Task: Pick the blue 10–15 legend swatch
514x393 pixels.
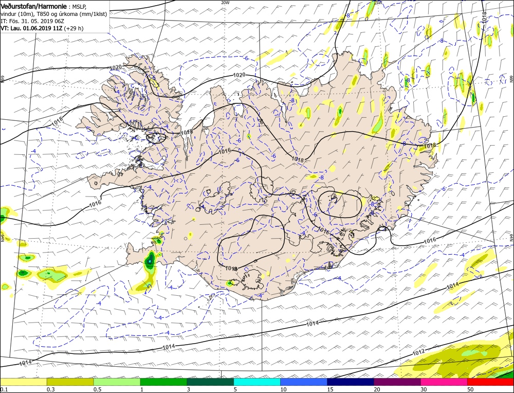Action: tap(304, 382)
